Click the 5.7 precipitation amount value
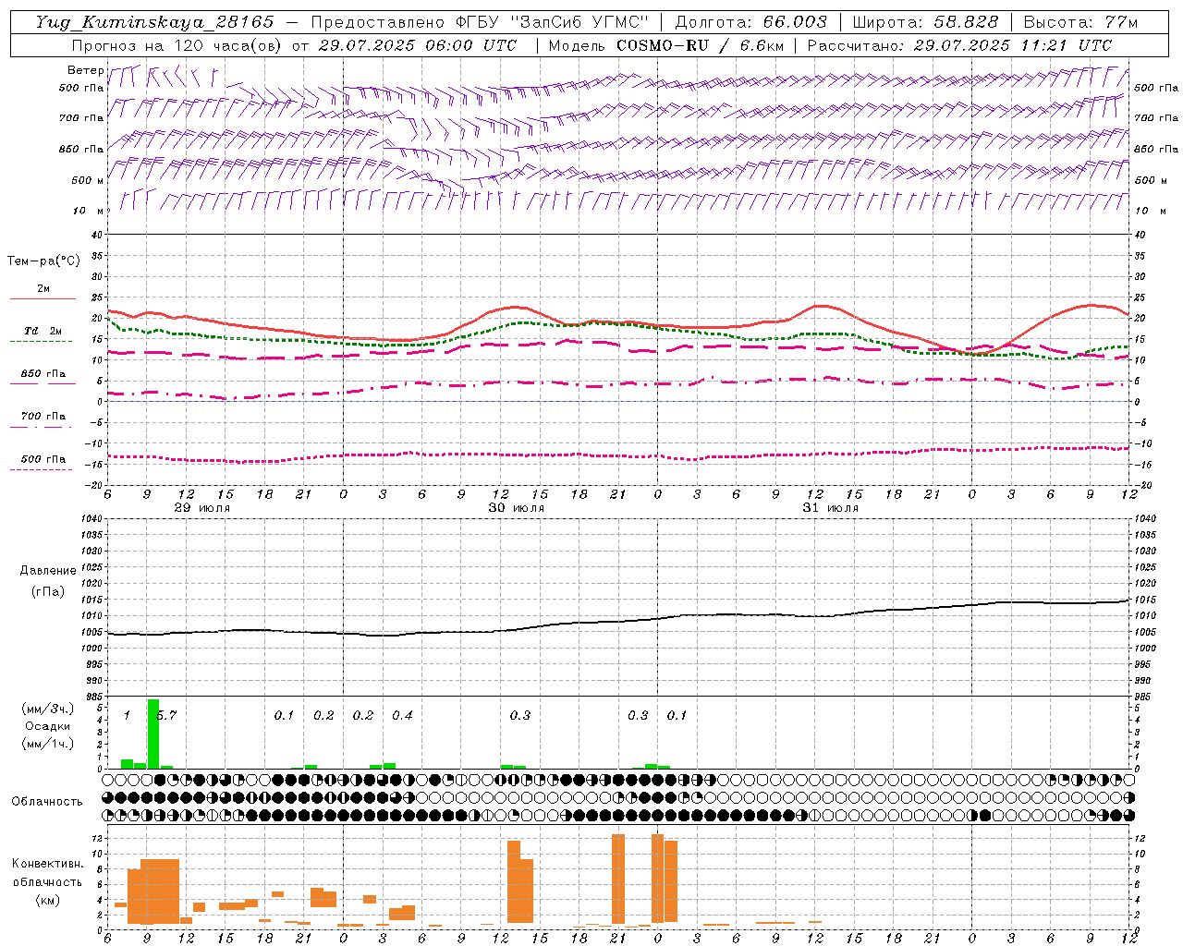This screenshot has width=1183, height=946. coord(166,715)
